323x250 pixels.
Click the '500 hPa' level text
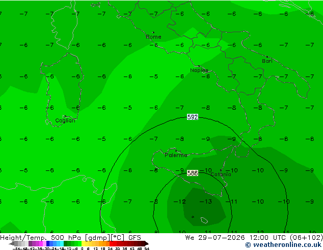tap(66, 238)
